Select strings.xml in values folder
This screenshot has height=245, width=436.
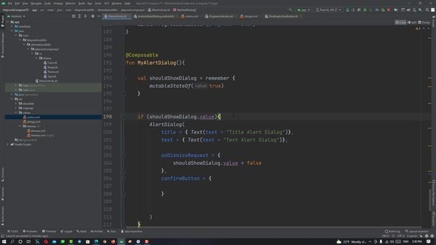click(32, 122)
